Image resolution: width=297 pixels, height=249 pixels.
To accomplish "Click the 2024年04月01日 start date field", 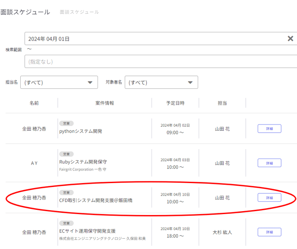I will point(155,39).
